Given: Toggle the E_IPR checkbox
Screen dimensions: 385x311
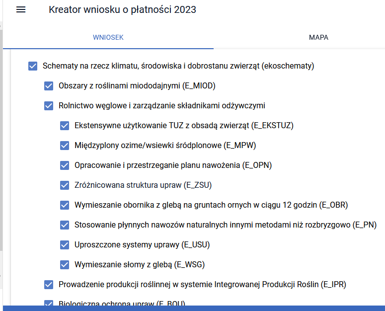Looking at the screenshot, I should [x=49, y=284].
